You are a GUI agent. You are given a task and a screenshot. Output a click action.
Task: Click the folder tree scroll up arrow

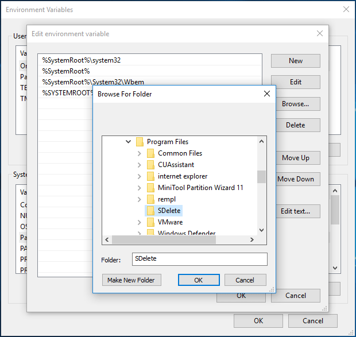pyautogui.click(x=262, y=142)
